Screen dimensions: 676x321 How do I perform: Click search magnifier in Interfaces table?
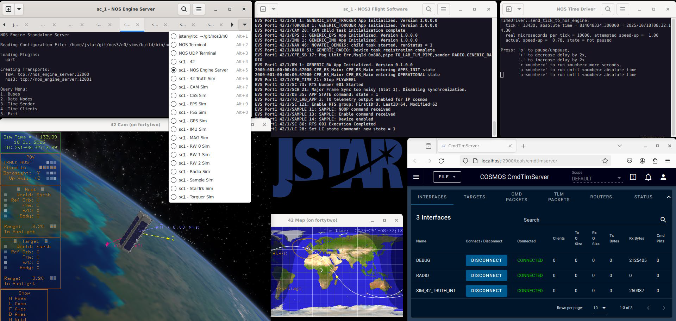663,220
